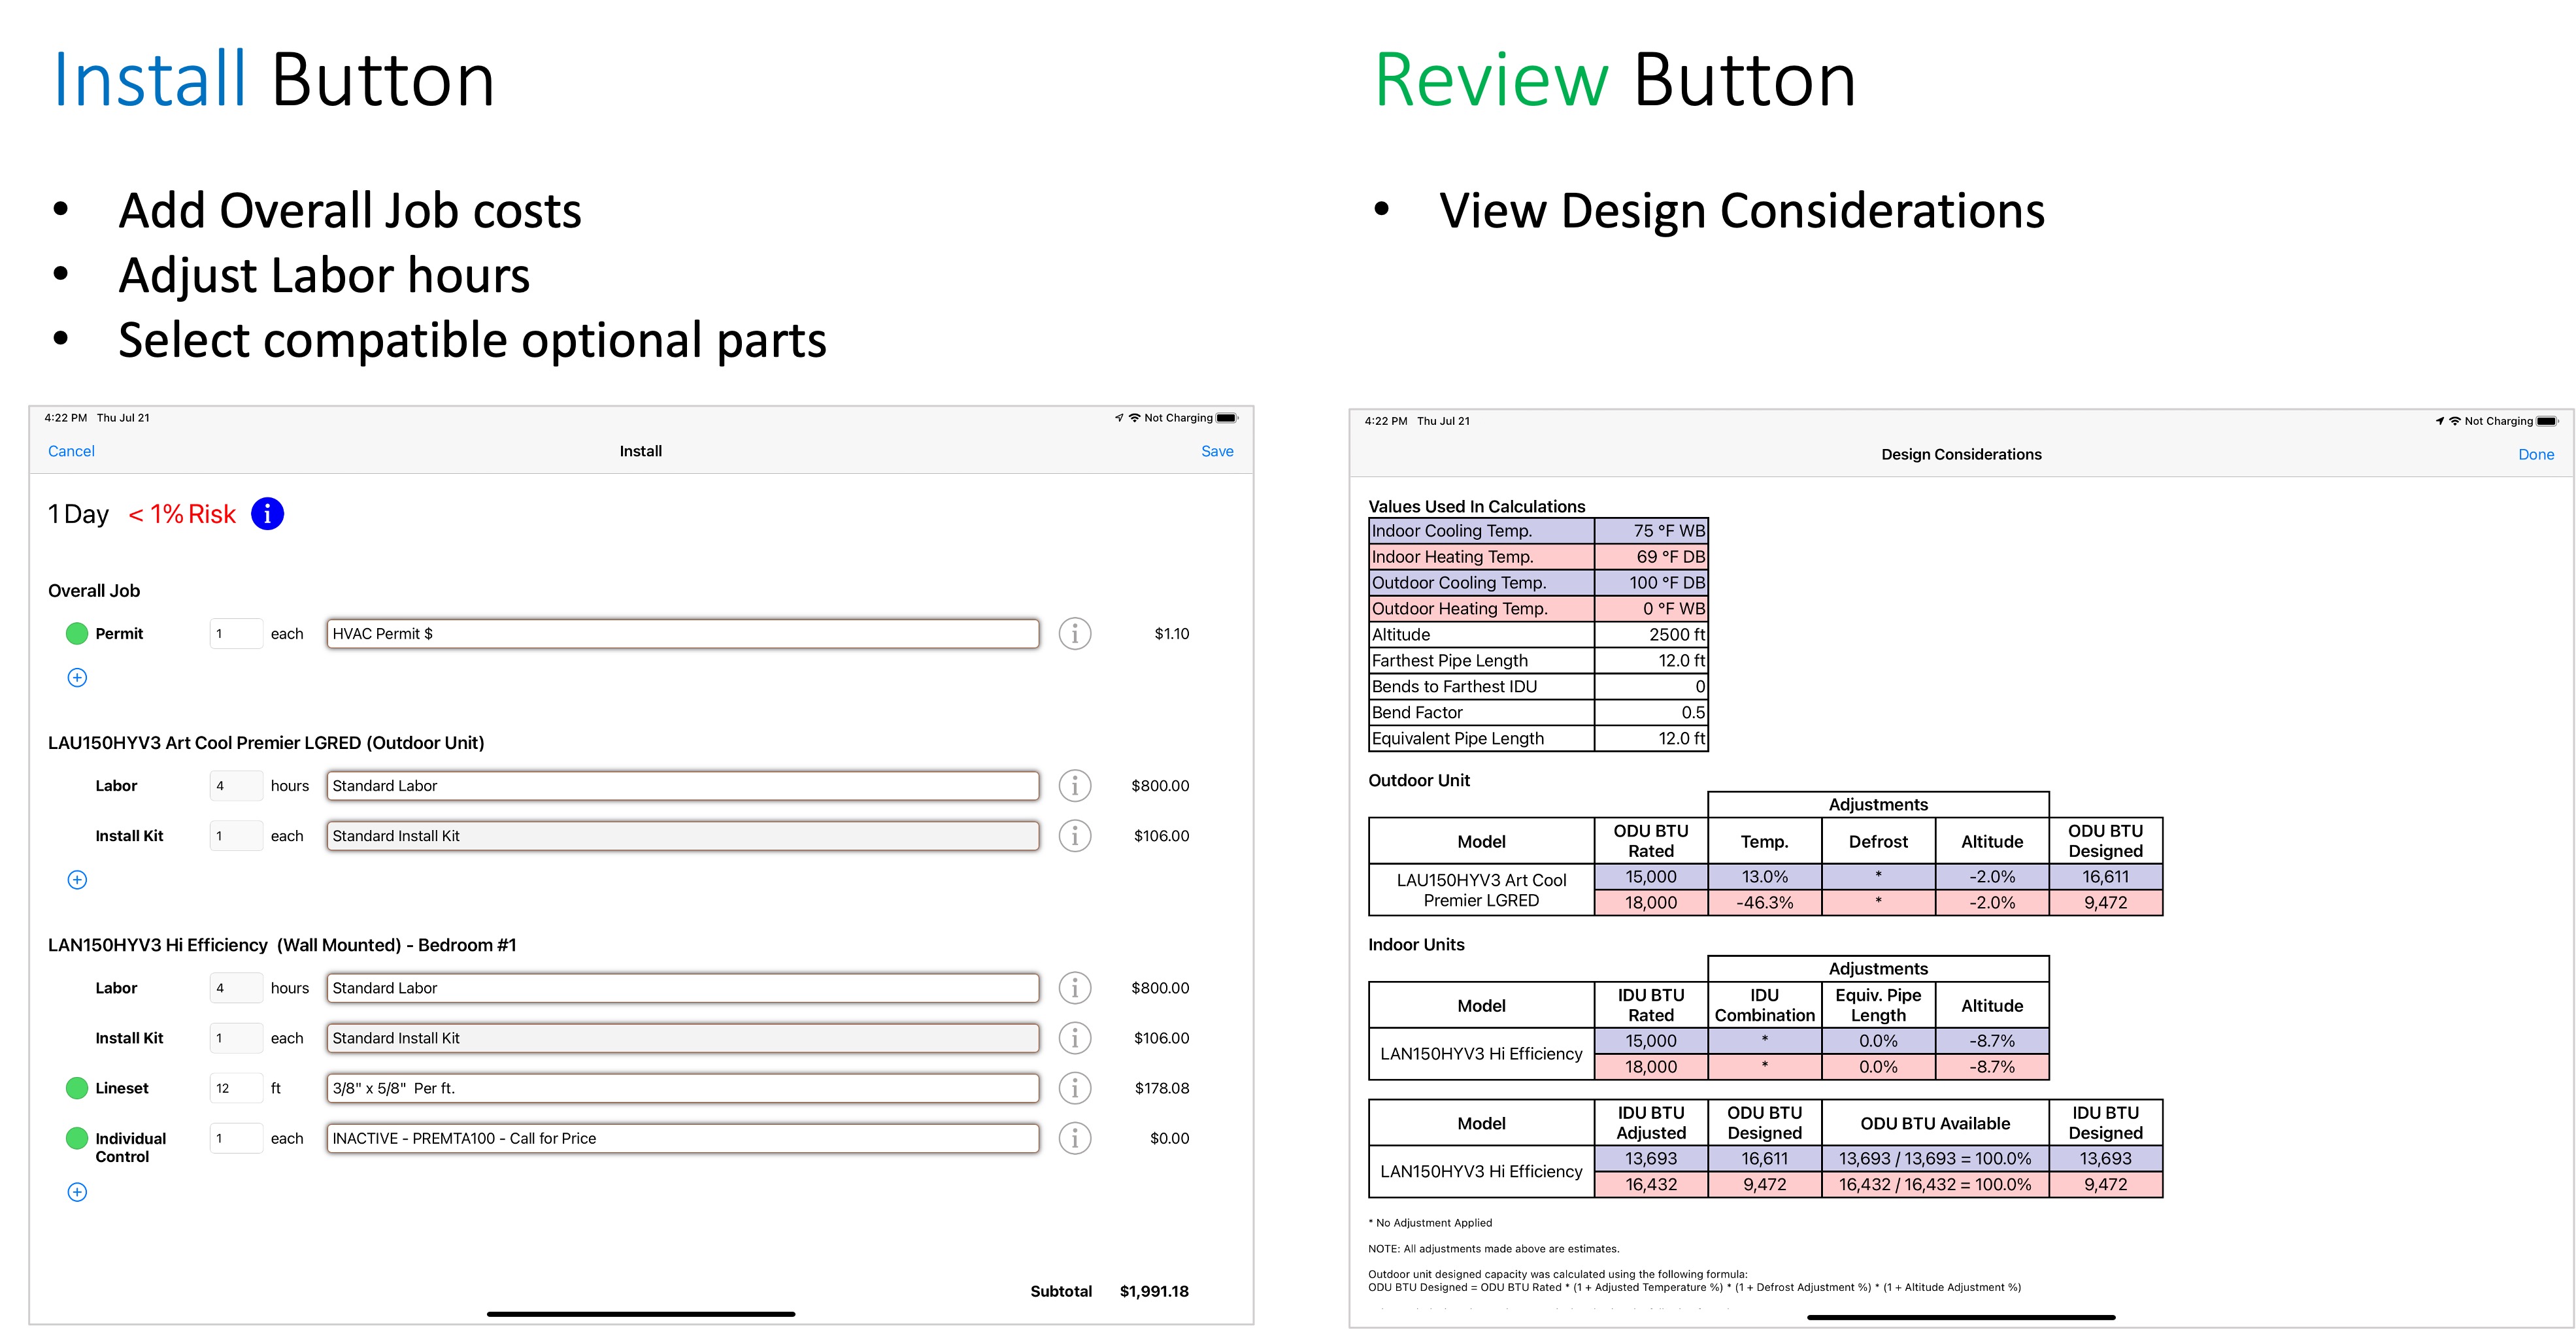The width and height of the screenshot is (2576, 1330).
Task: Click the $1,991.18 subtotal value
Action: (1154, 1291)
